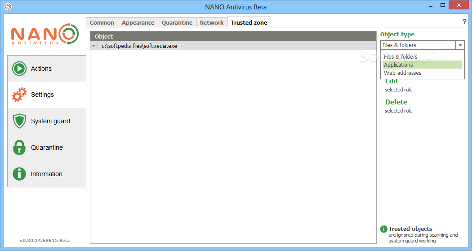Open the Information section label

tap(47, 174)
